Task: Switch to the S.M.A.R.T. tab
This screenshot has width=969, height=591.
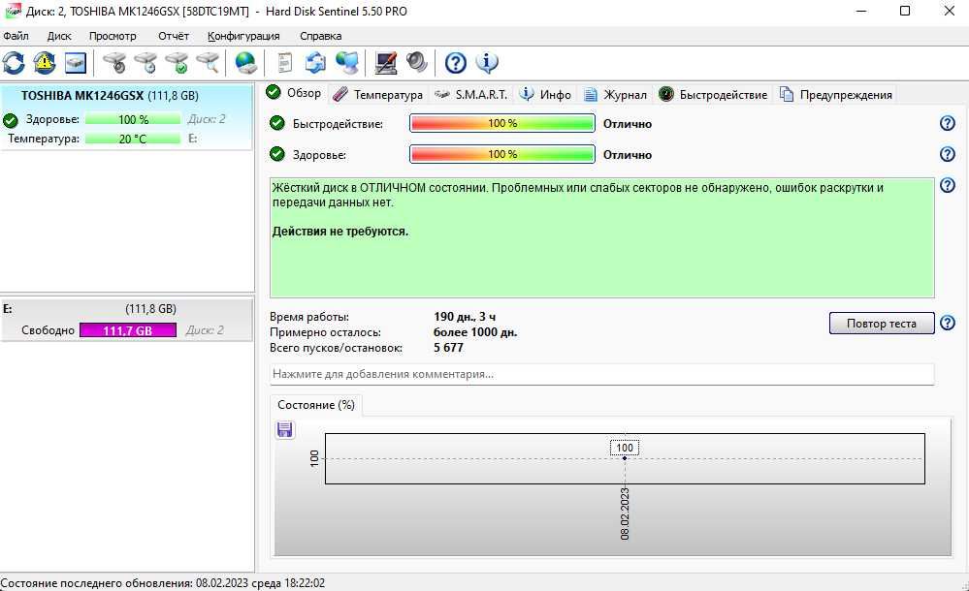Action: point(470,95)
